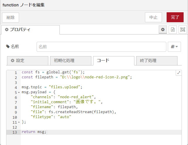Switch to the 初期化処理 tab
This screenshot has height=145, width=188.
pyautogui.click(x=71, y=61)
